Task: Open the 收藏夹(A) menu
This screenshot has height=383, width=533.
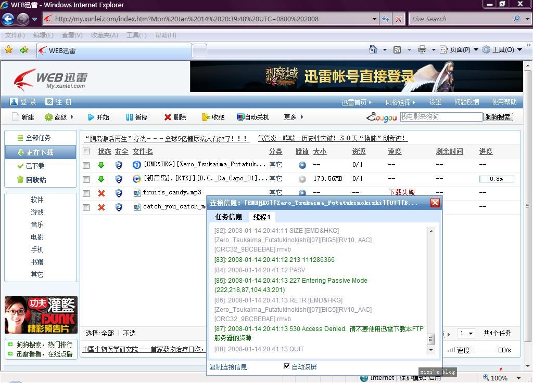Action: tap(104, 35)
